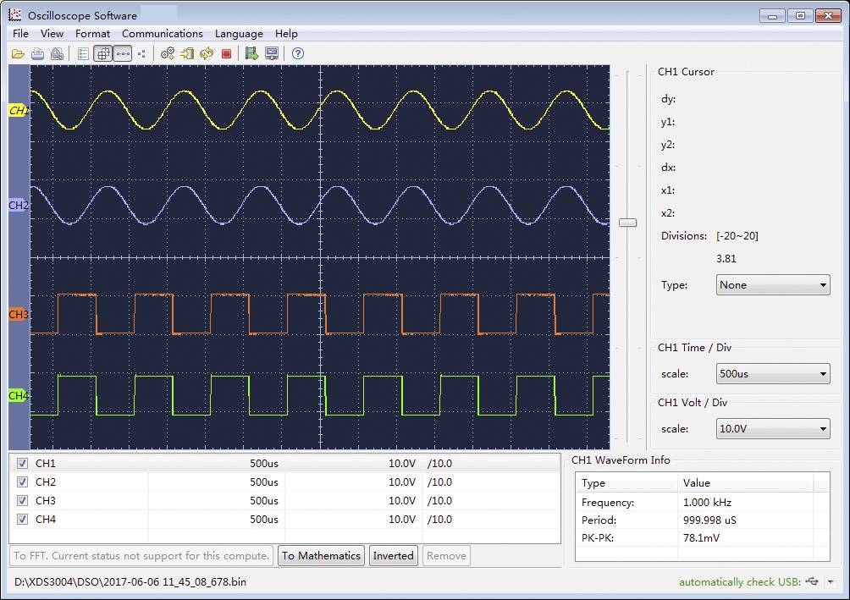This screenshot has height=600, width=850.
Task: Uncheck the CH1 channel checkbox
Action: [x=21, y=463]
